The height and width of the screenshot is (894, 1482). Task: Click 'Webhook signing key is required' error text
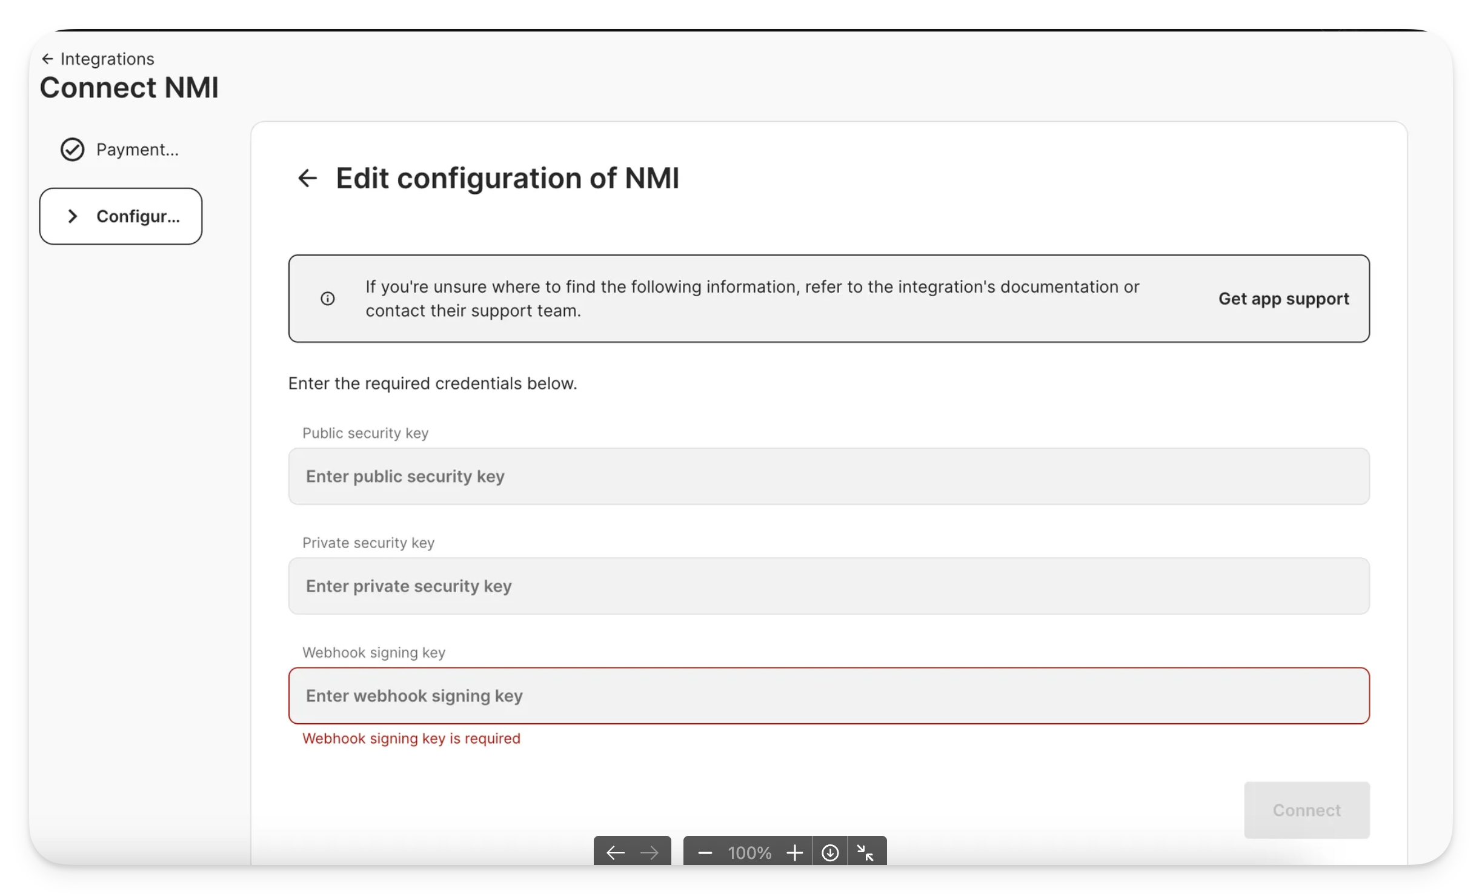coord(411,738)
